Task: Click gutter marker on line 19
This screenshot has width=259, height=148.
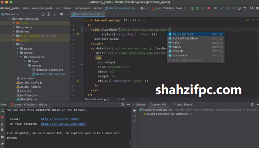Action: 78,81
